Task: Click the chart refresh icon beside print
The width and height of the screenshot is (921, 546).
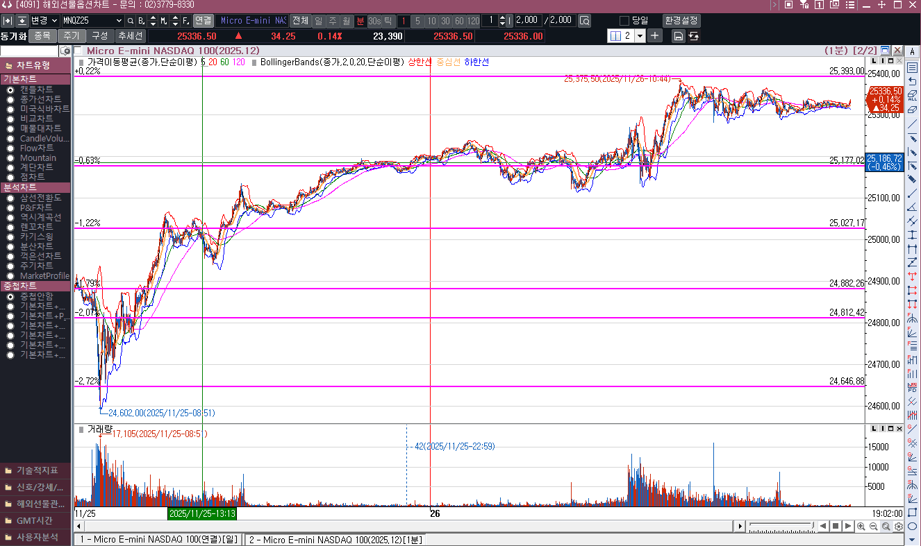Action: tap(693, 35)
